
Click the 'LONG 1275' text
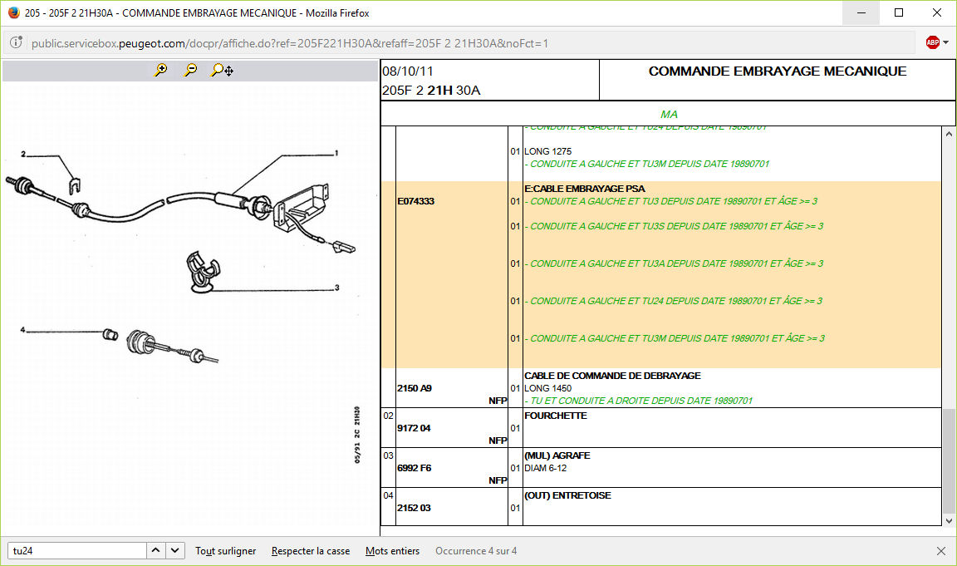click(x=548, y=151)
